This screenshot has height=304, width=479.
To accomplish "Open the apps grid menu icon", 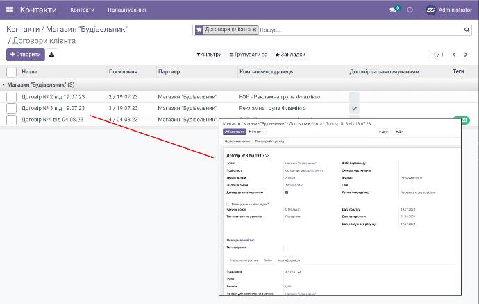I will click(x=10, y=10).
